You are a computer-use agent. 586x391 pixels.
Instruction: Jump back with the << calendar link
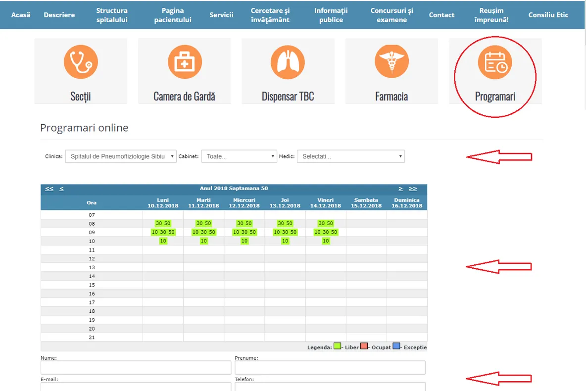point(49,189)
